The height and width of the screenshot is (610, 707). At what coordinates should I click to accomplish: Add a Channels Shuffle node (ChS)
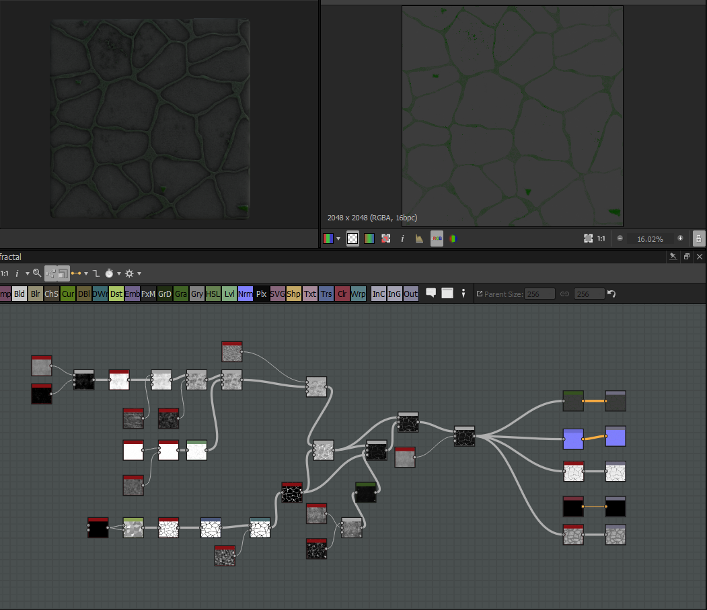pyautogui.click(x=51, y=294)
